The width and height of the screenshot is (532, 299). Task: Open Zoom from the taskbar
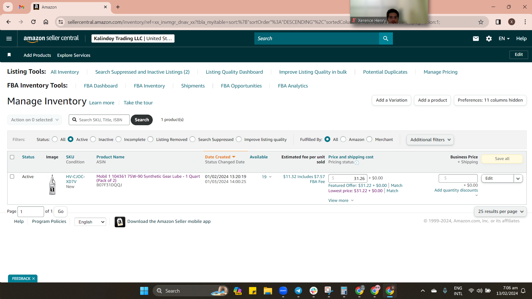283,291
